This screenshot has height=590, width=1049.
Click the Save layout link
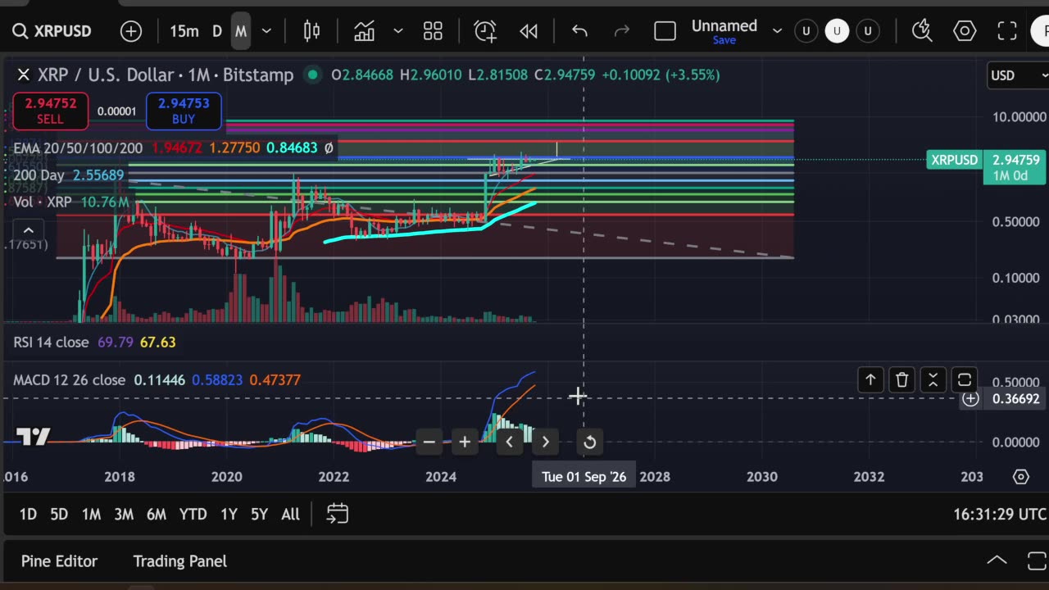pos(724,40)
